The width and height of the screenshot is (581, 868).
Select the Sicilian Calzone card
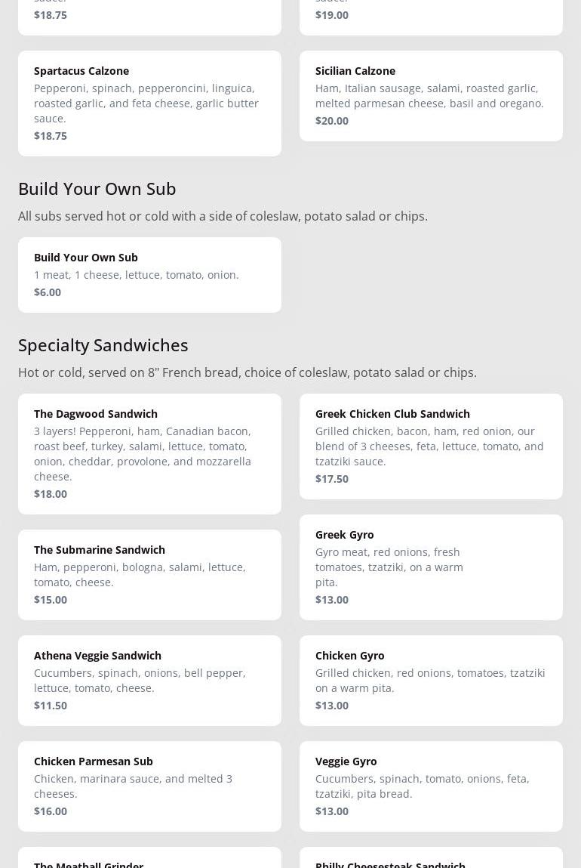431,95
